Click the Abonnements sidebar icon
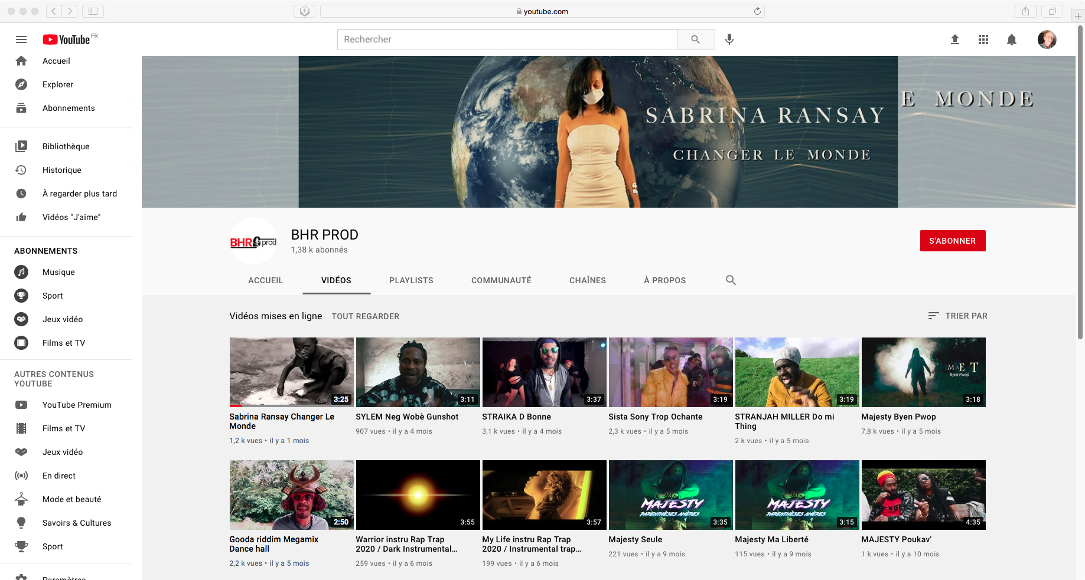 (21, 108)
